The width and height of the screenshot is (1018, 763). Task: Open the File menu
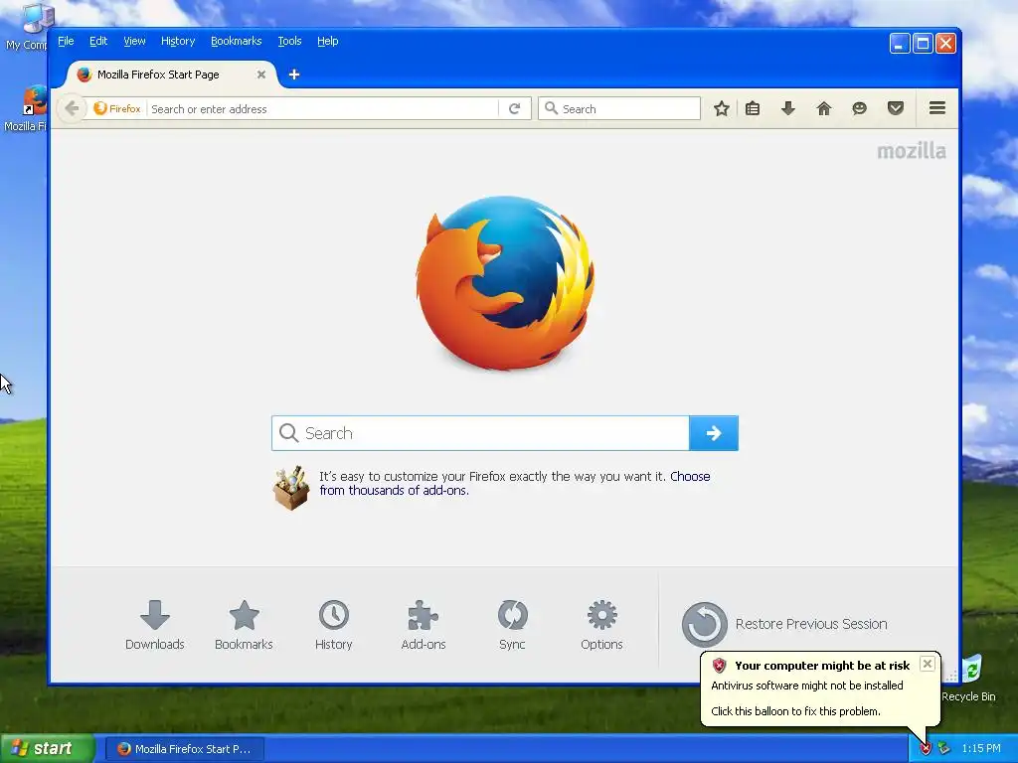point(66,41)
